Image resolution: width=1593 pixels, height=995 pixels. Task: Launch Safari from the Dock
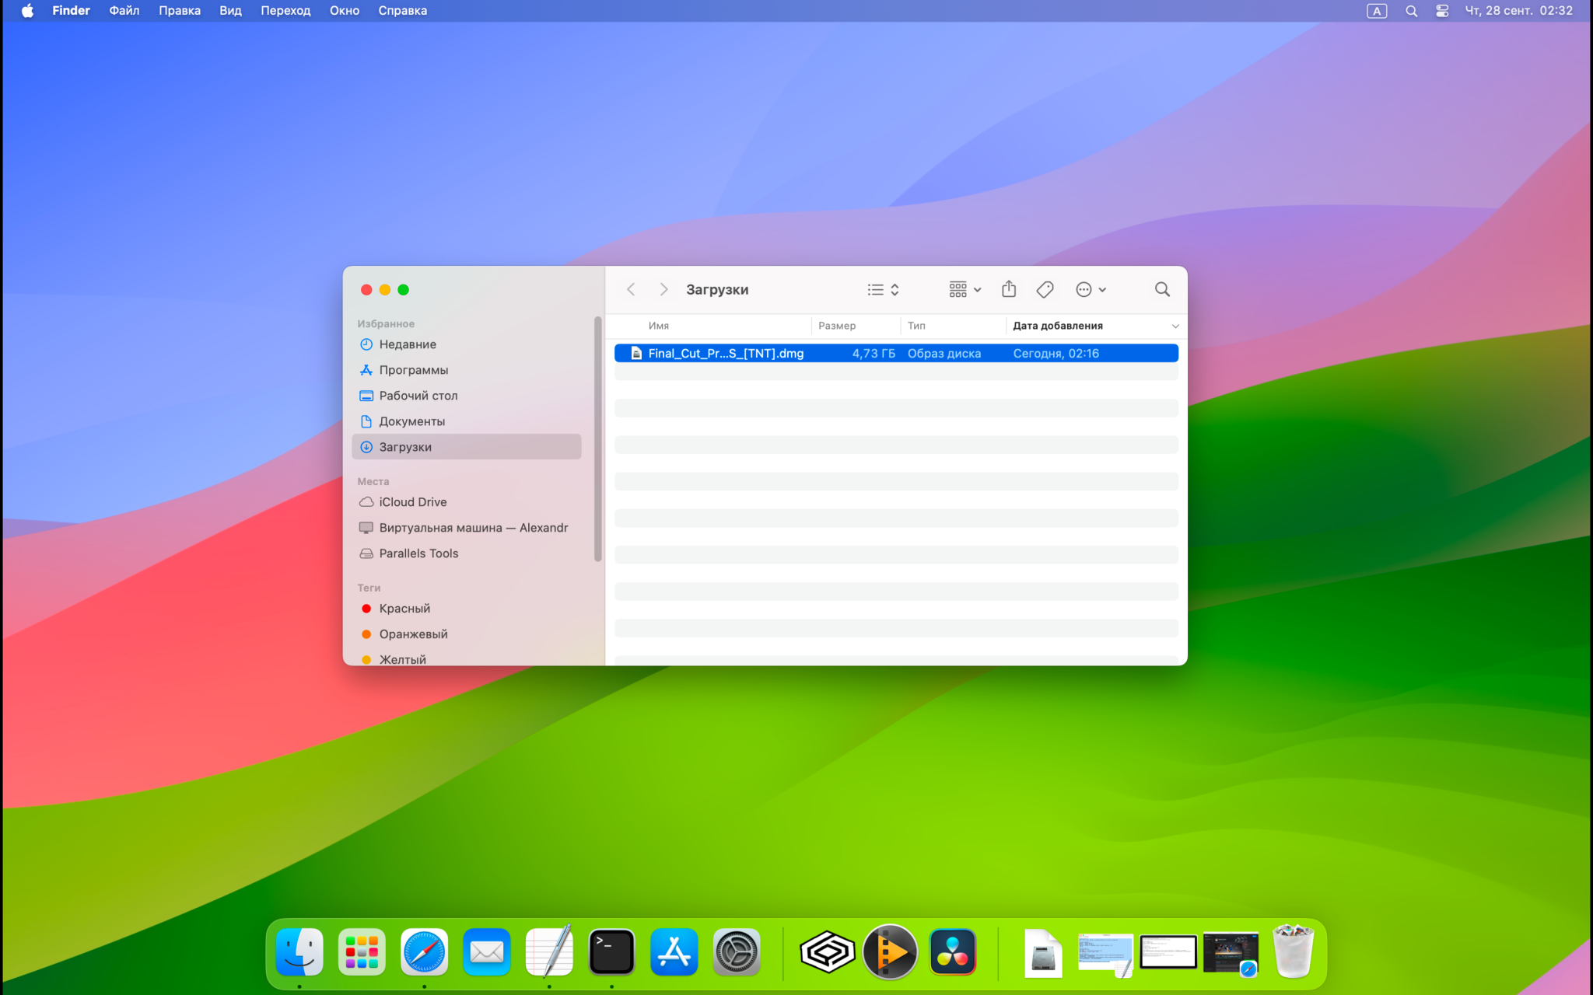pos(424,951)
